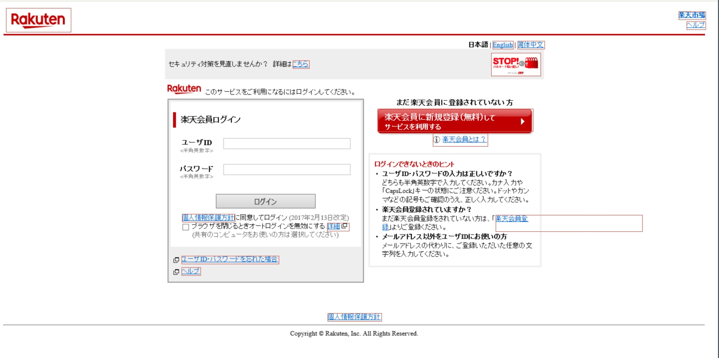Click the ログイン button
The image size is (719, 358).
click(x=265, y=201)
